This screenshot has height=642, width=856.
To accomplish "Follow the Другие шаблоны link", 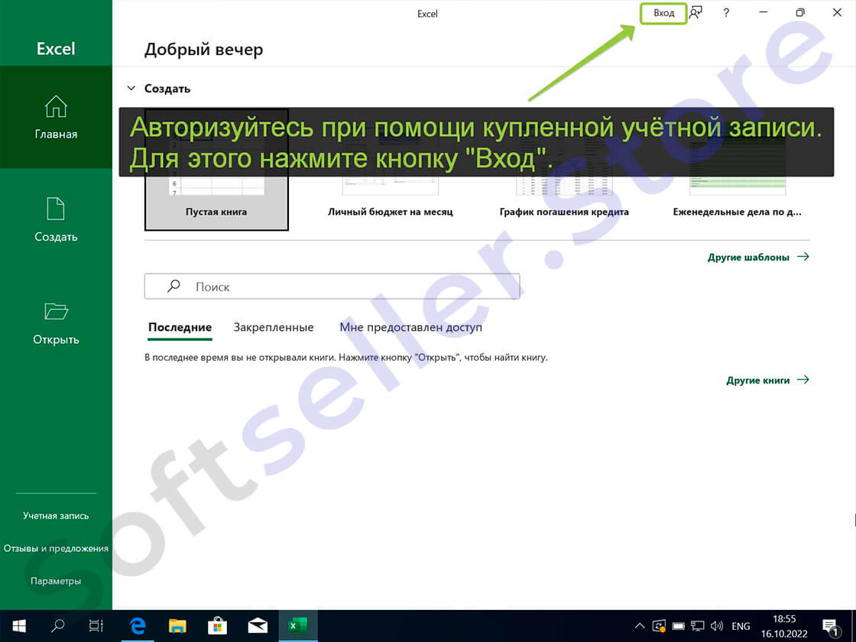I will 757,257.
